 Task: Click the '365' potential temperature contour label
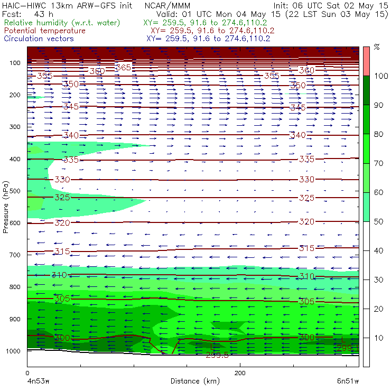(x=124, y=67)
